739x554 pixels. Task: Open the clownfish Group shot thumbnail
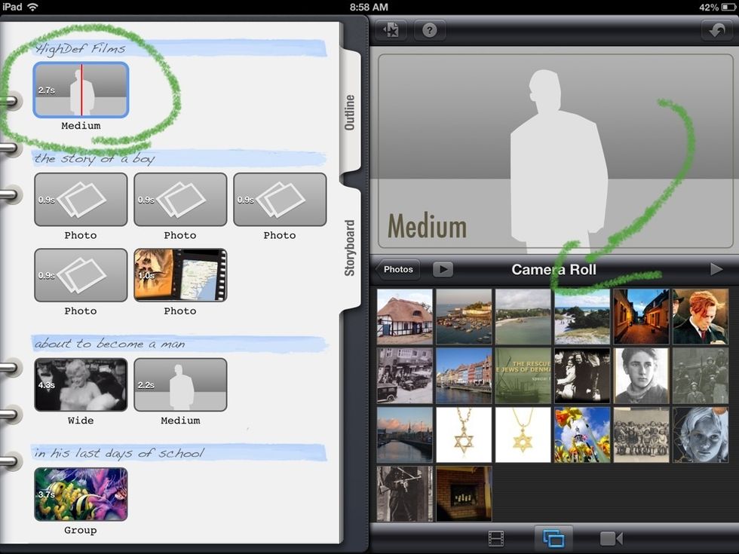[x=80, y=494]
